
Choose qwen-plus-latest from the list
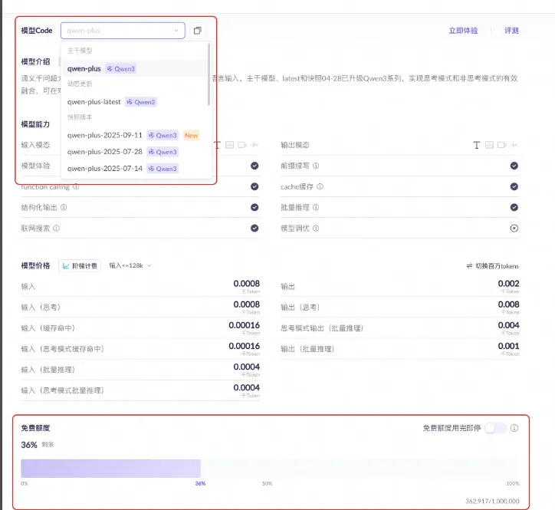[135, 102]
